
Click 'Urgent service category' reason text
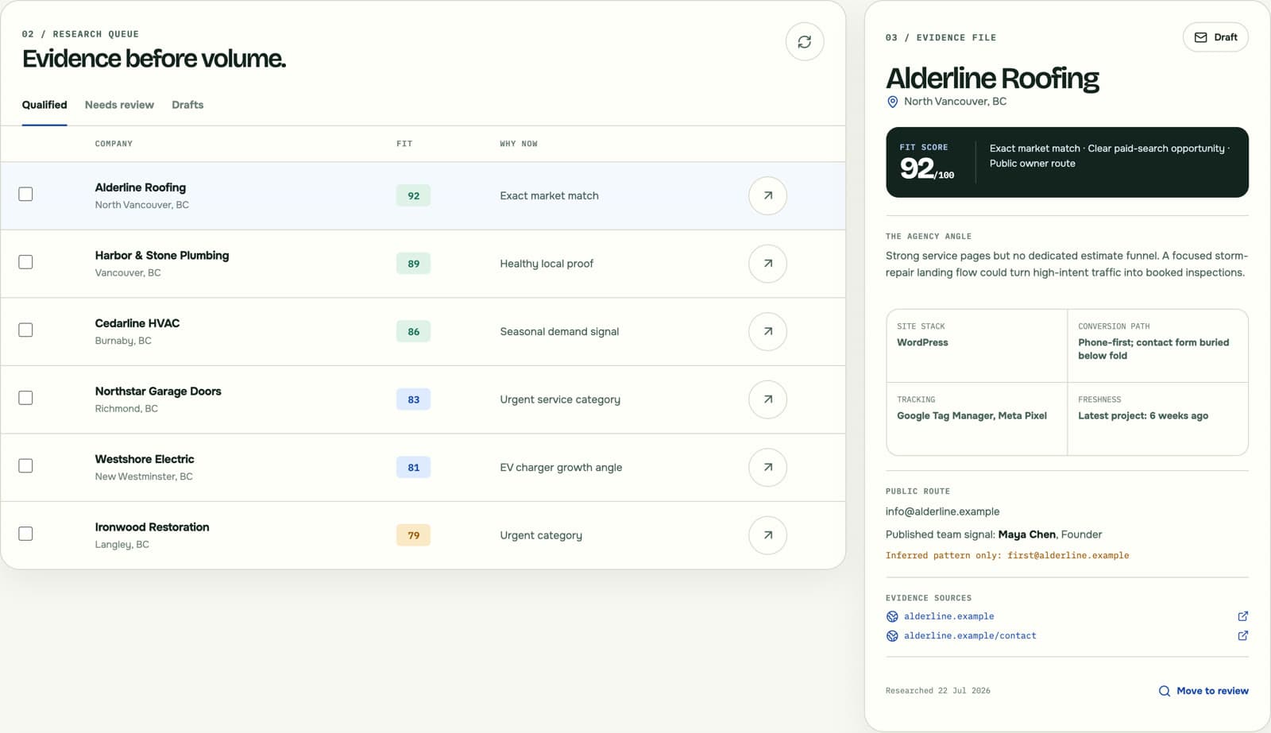pyautogui.click(x=560, y=399)
